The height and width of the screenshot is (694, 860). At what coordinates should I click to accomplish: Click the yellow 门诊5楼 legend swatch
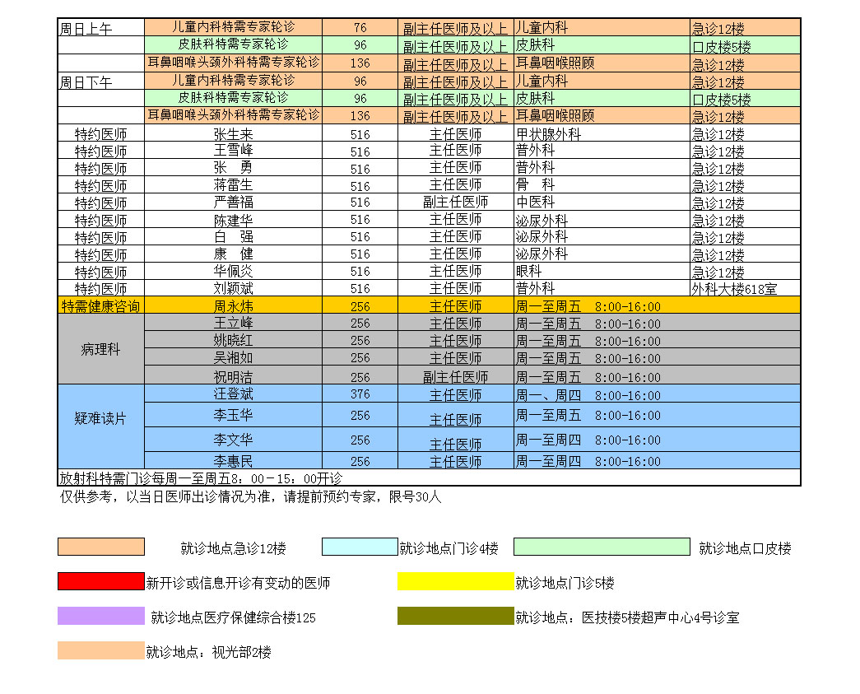coord(455,581)
